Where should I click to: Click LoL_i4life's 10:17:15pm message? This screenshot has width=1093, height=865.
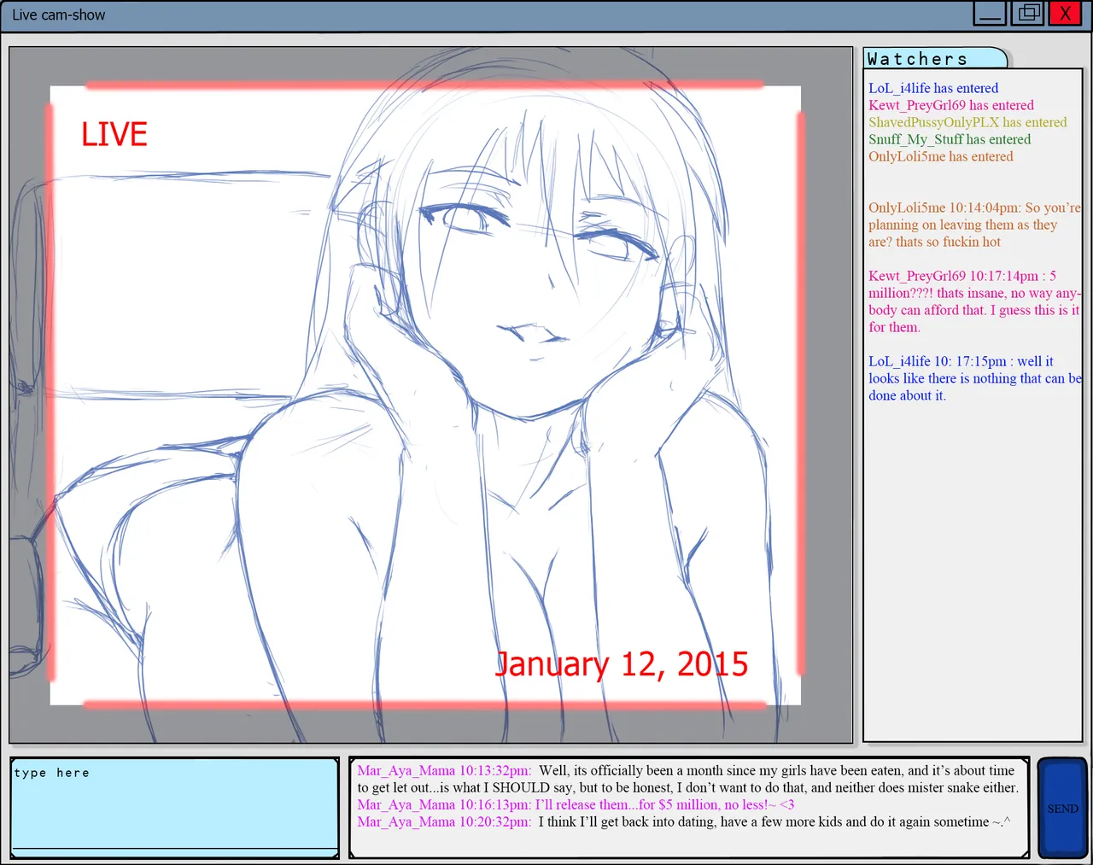(974, 378)
